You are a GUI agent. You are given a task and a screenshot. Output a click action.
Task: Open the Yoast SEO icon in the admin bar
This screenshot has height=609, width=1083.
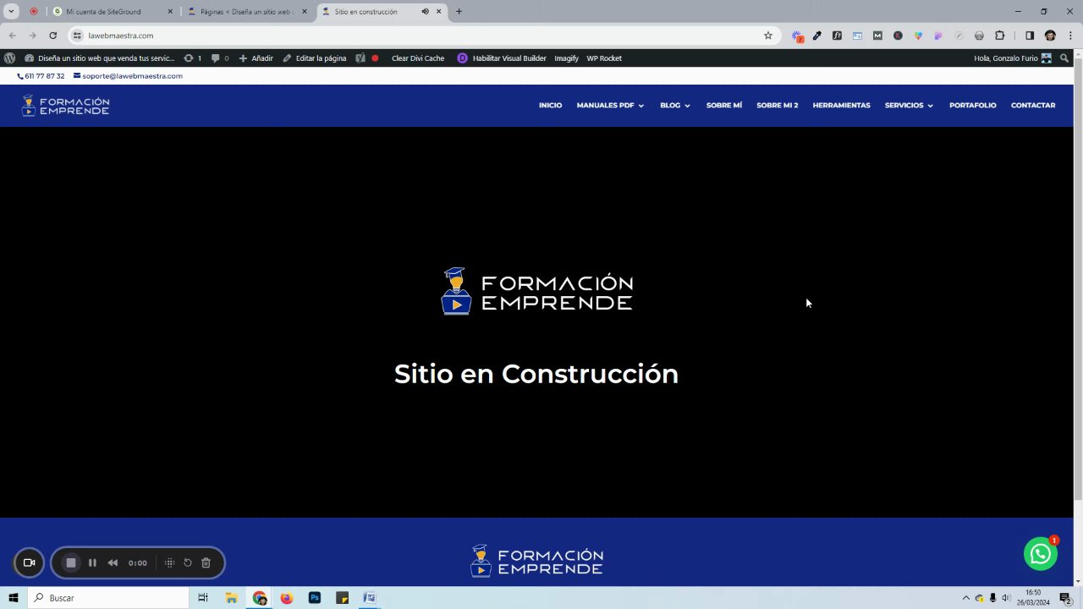click(x=360, y=58)
